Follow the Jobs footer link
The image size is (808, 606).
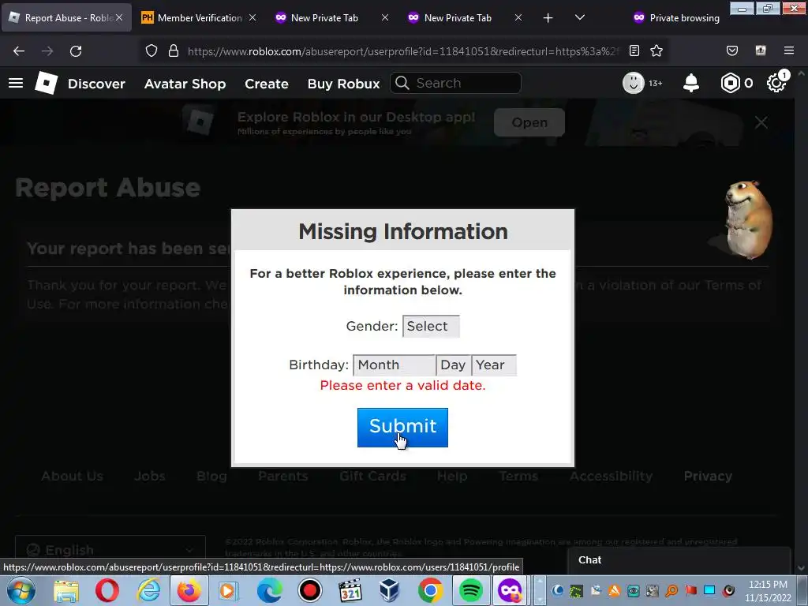[x=150, y=476]
